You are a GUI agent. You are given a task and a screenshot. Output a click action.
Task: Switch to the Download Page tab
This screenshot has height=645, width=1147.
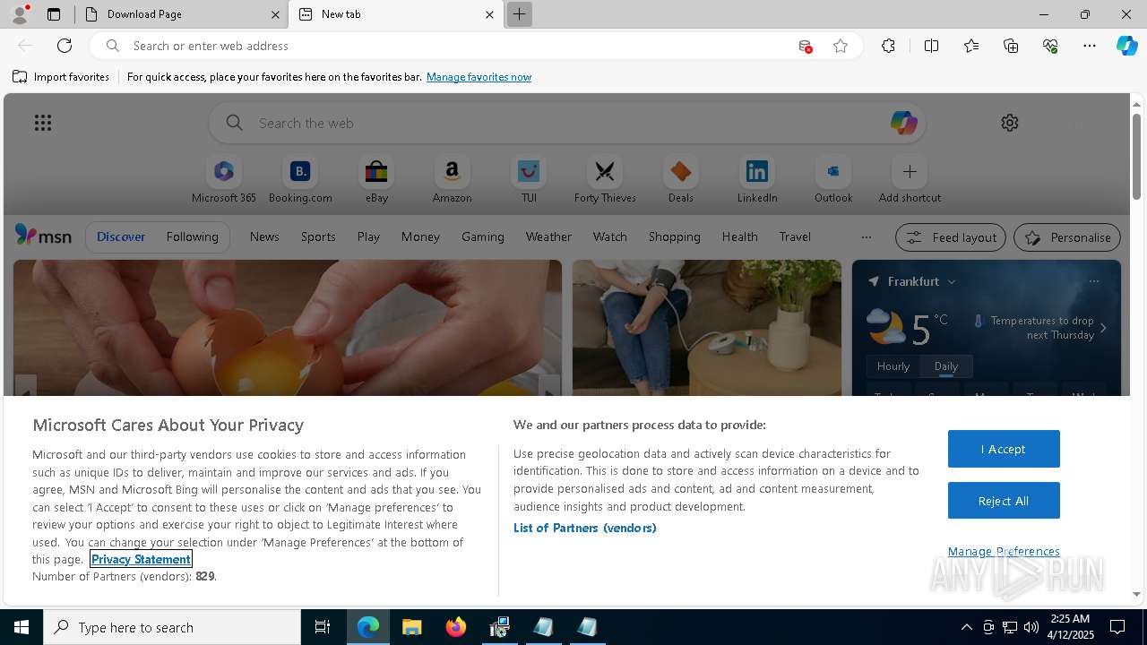pyautogui.click(x=183, y=14)
